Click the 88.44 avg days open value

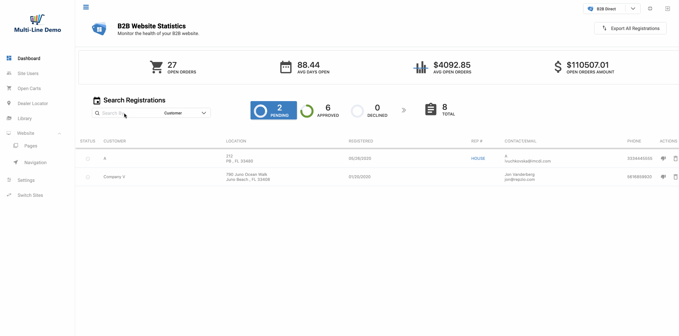point(309,65)
